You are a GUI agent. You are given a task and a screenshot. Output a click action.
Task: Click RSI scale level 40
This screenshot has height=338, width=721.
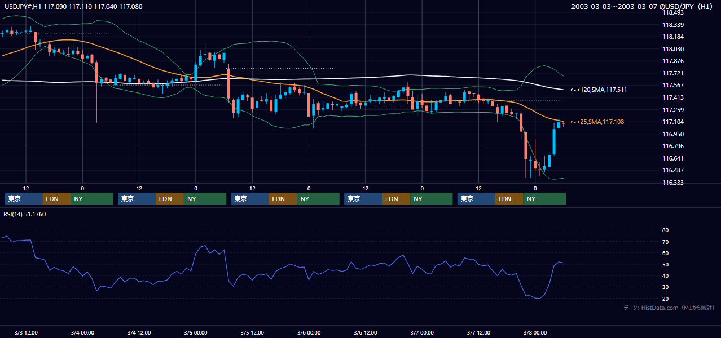pyautogui.click(x=665, y=275)
